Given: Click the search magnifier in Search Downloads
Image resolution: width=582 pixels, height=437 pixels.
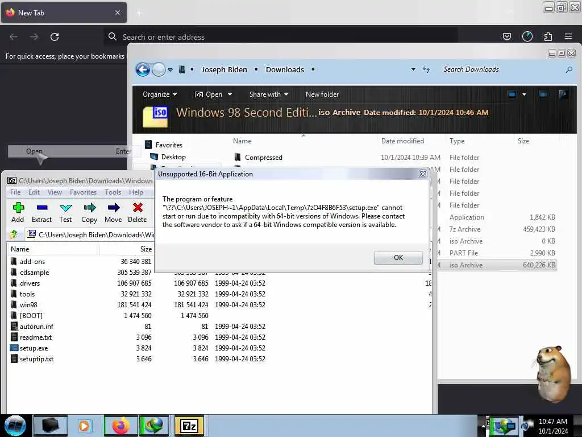Looking at the screenshot, I should click(x=568, y=69).
